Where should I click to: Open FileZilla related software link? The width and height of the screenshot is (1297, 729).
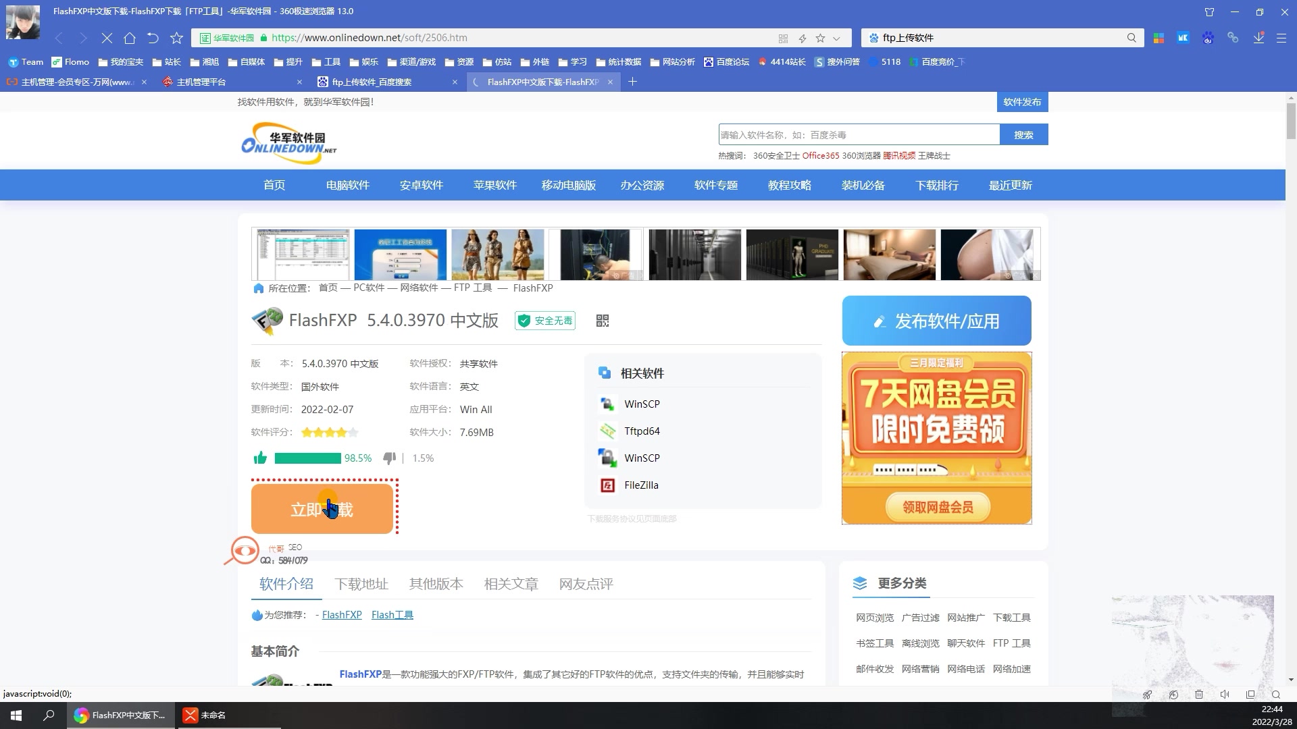click(x=641, y=485)
